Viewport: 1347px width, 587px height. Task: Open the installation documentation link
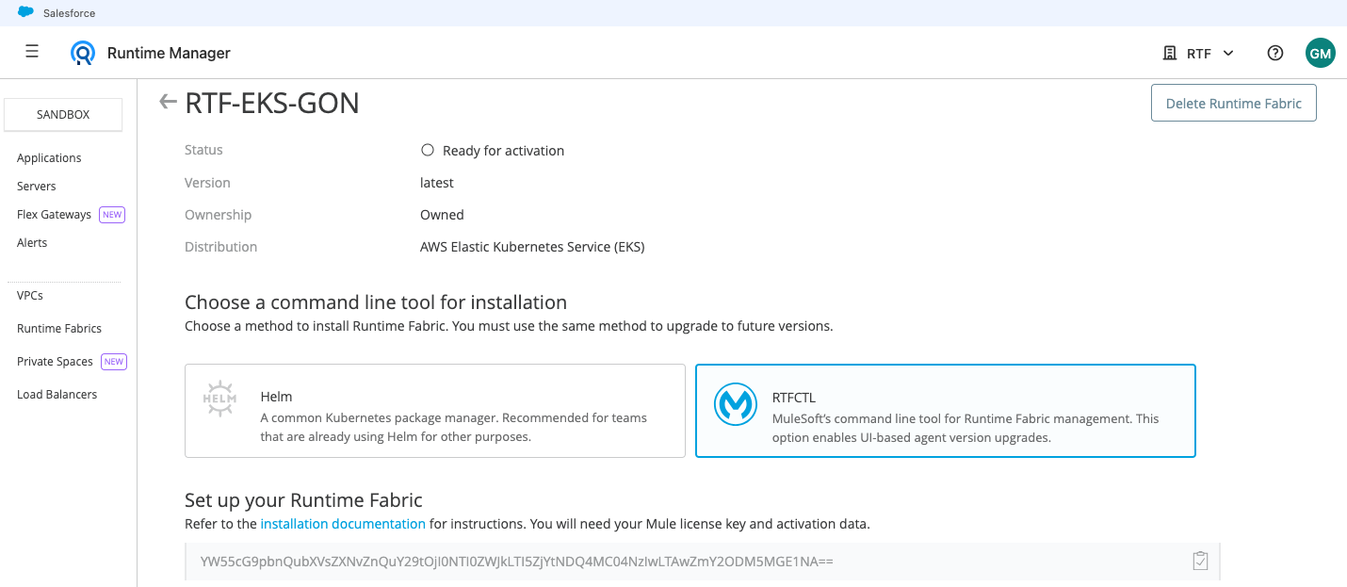[343, 523]
